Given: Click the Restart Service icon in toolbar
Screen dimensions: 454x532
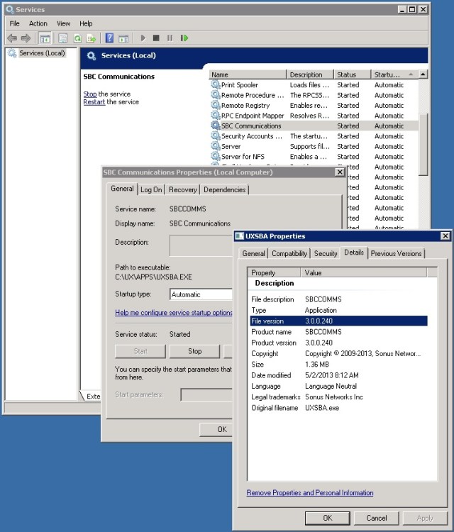Looking at the screenshot, I should [x=184, y=38].
